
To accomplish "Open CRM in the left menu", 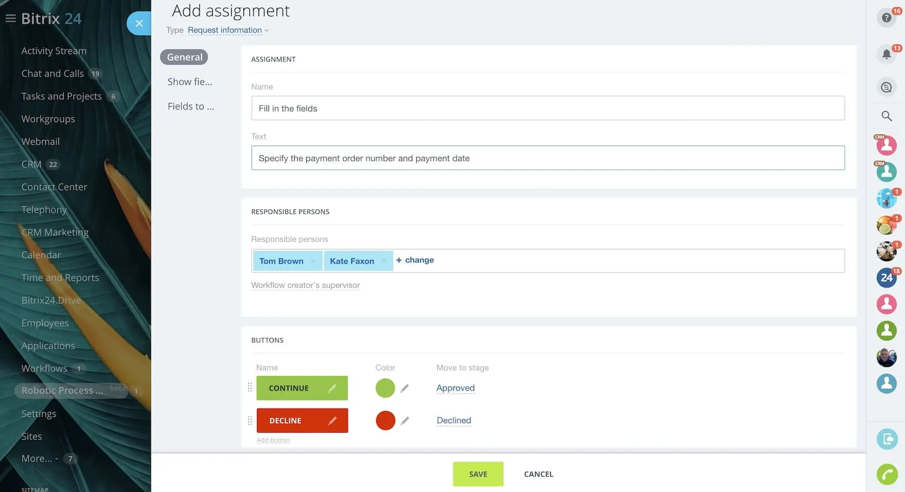I will pos(31,164).
